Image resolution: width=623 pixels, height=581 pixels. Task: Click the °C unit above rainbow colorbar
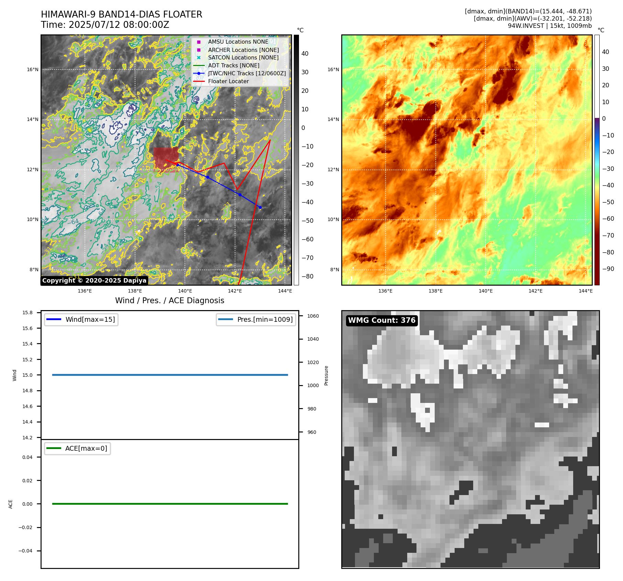pyautogui.click(x=601, y=30)
